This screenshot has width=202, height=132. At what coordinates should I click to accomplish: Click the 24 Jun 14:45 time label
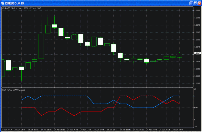pyautogui.click(x=20, y=130)
